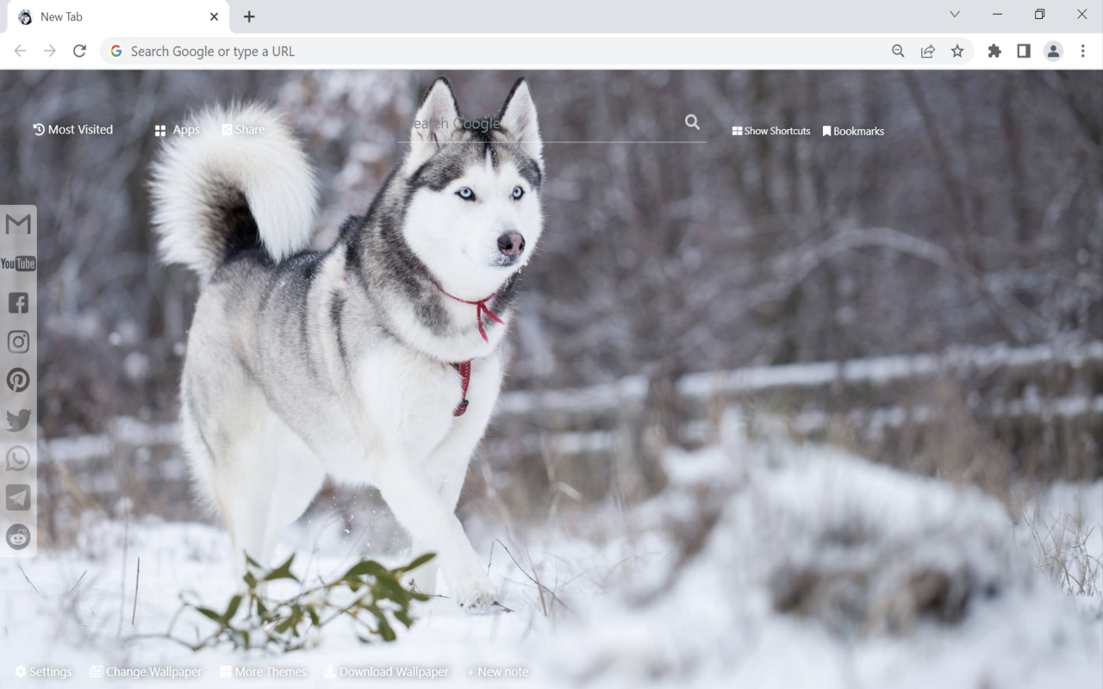Toggle Show Shortcuts

[771, 131]
